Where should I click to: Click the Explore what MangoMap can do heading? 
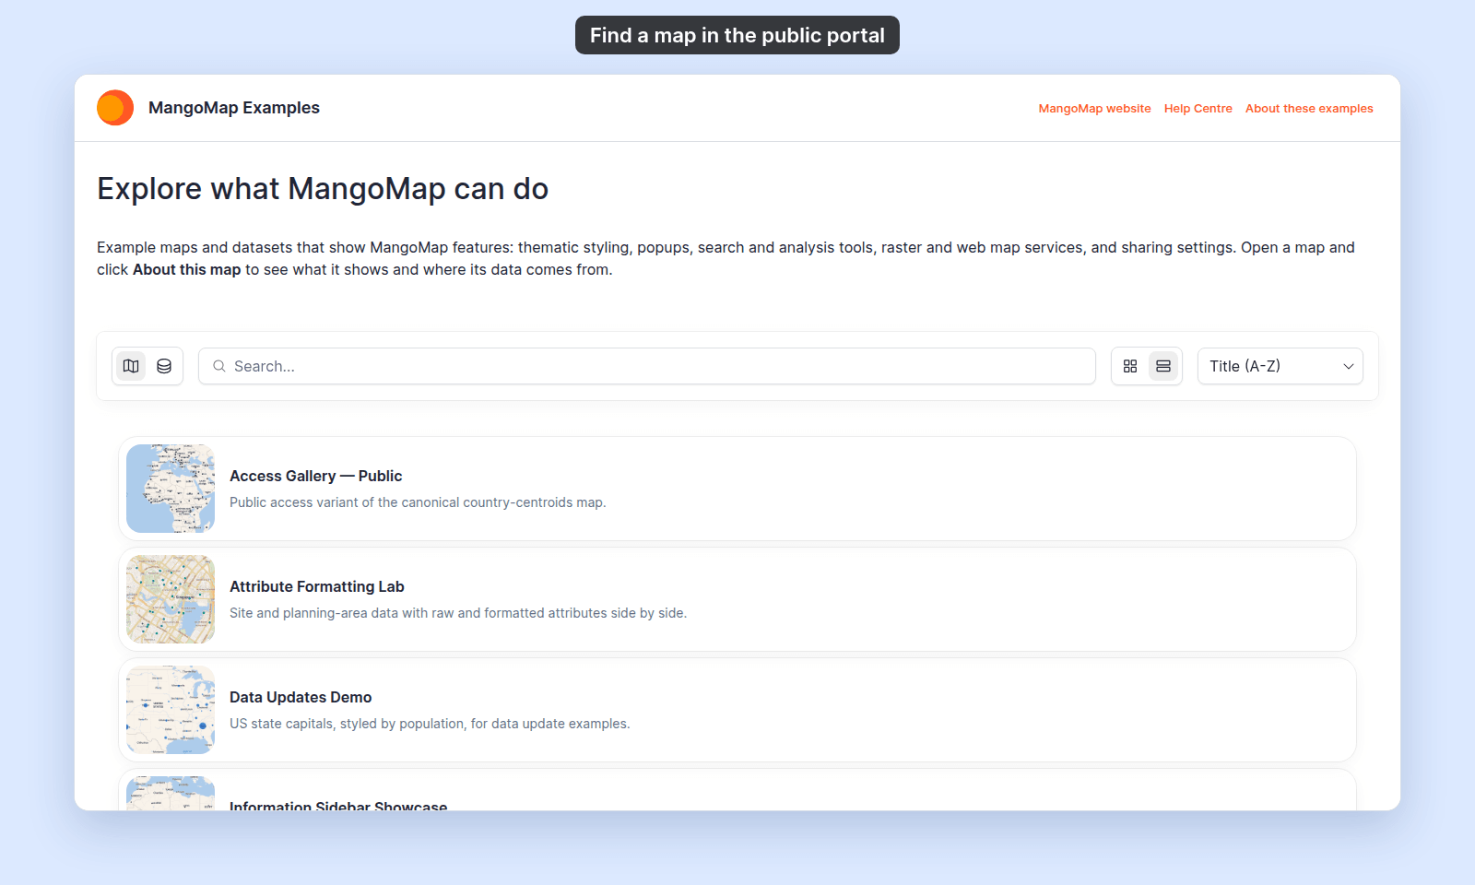323,189
